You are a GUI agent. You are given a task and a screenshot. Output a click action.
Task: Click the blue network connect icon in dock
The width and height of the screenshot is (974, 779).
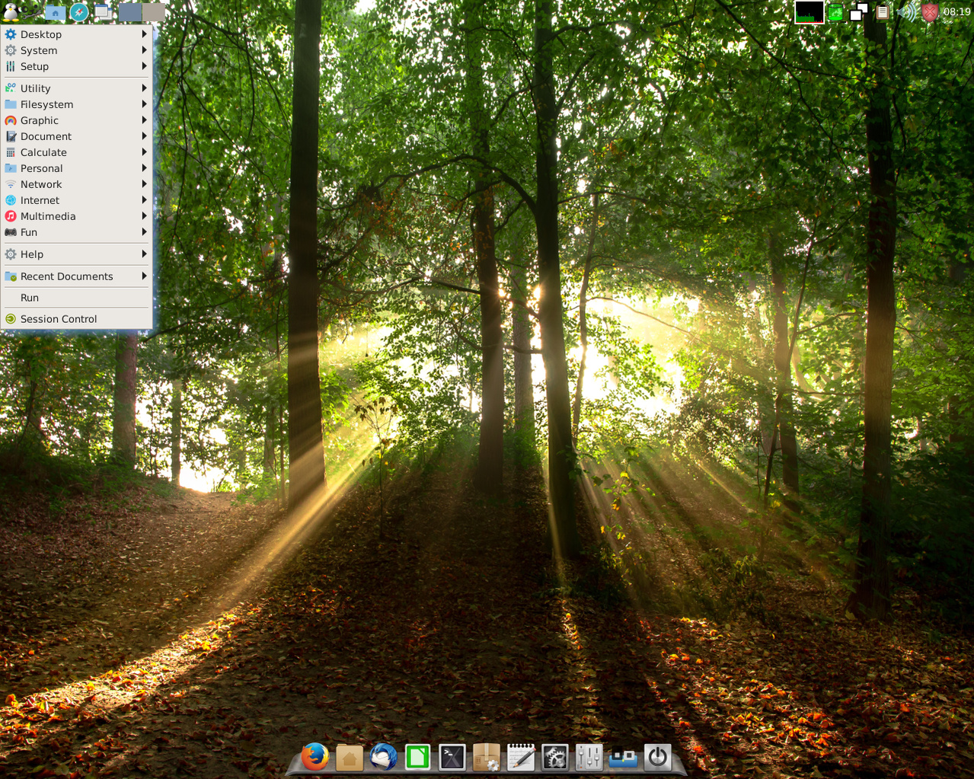623,758
